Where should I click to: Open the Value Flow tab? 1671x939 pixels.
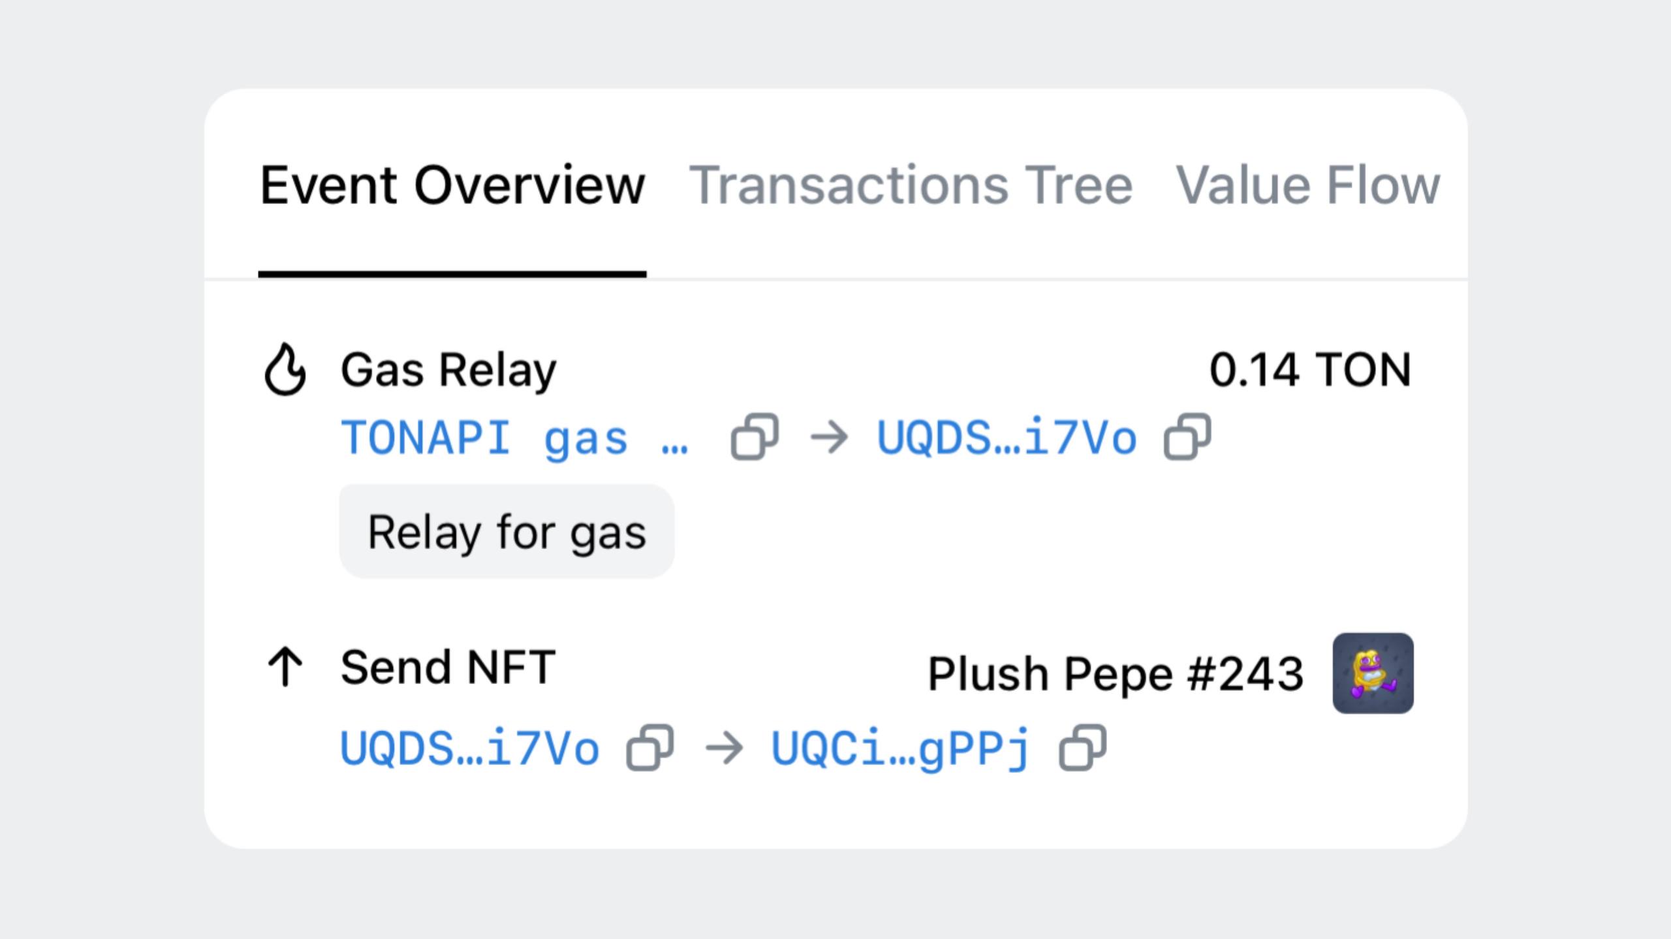[x=1307, y=185]
